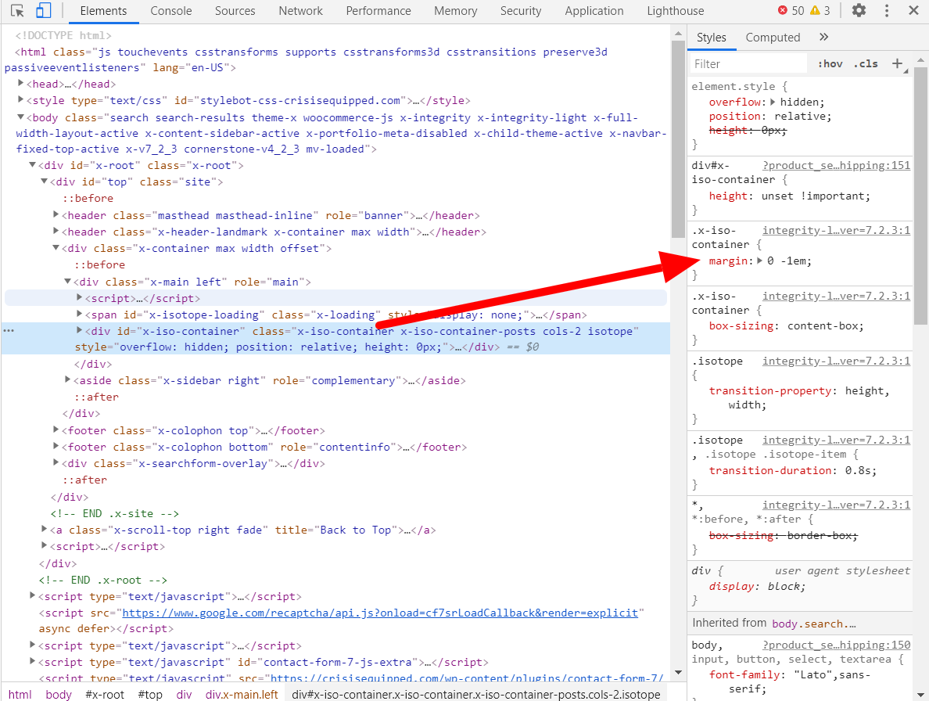This screenshot has height=701, width=929.
Task: Select the Security tab
Action: click(x=521, y=11)
